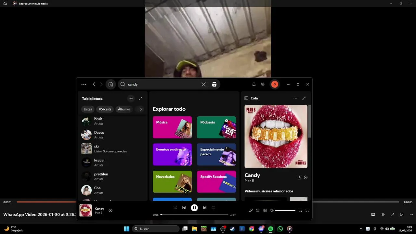Open the Eventos en directo card
Viewport: 416px width, 234px height.
pos(172,154)
